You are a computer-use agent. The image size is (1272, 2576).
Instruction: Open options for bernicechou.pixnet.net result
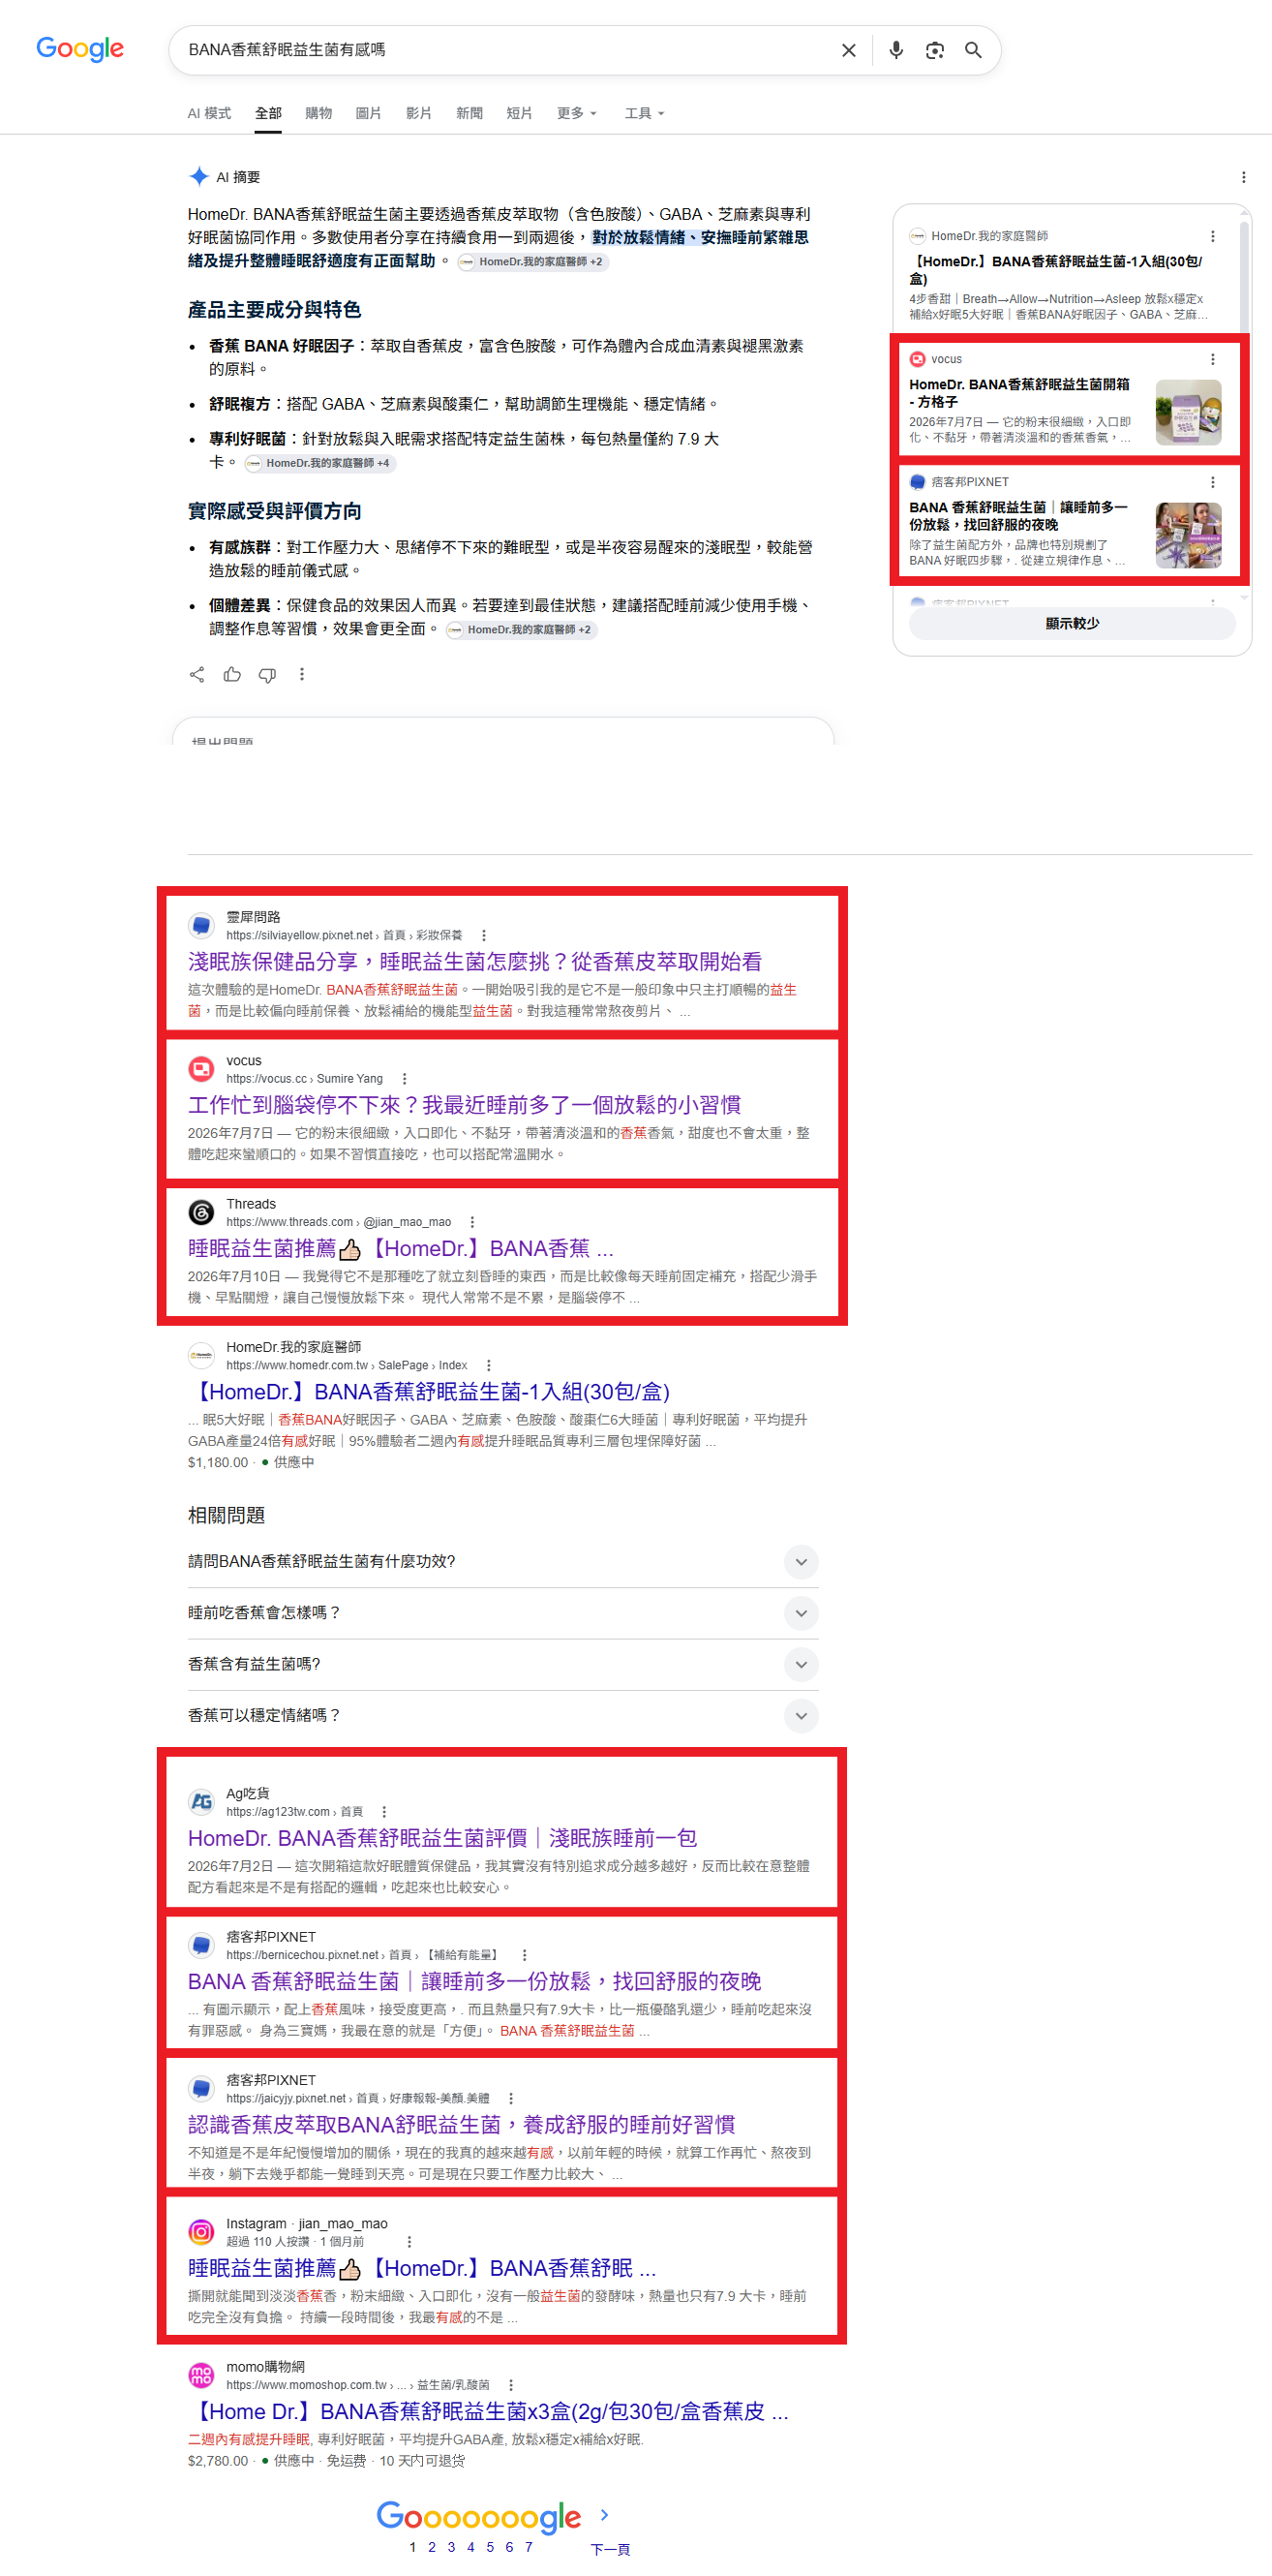point(524,1955)
